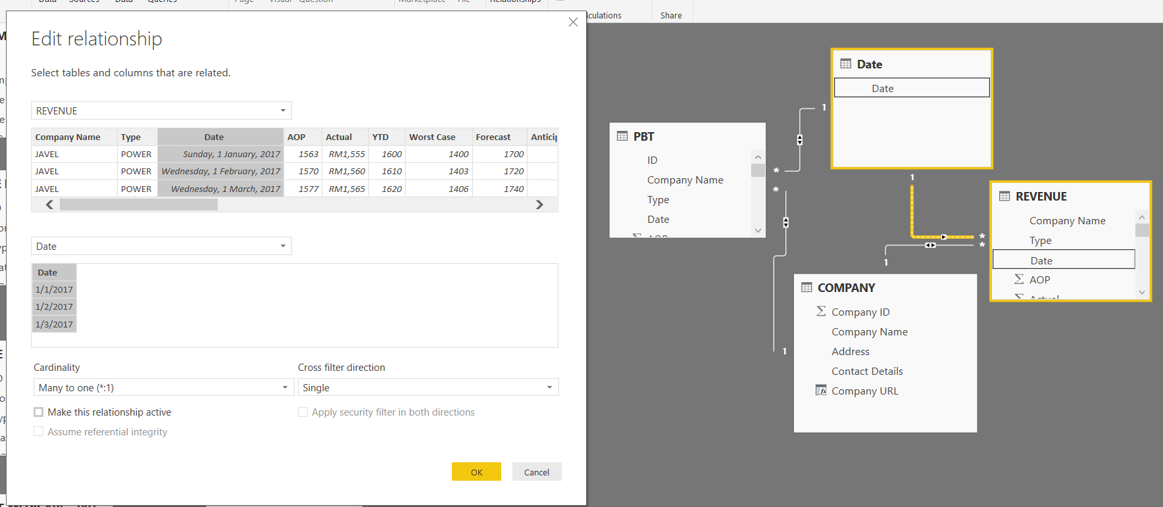Click the table preview scroll-right arrow
Image resolution: width=1163 pixels, height=507 pixels.
click(x=539, y=205)
